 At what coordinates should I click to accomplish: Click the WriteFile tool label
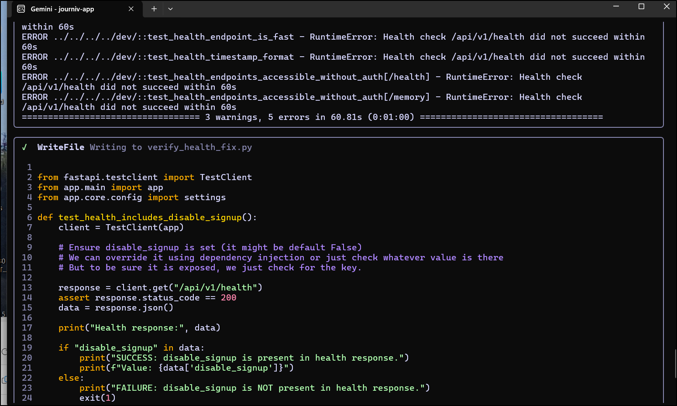(61, 147)
